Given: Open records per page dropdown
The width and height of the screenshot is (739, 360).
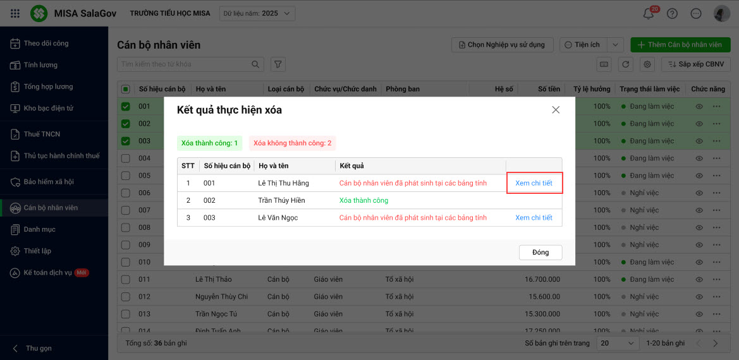Looking at the screenshot, I should (x=618, y=343).
